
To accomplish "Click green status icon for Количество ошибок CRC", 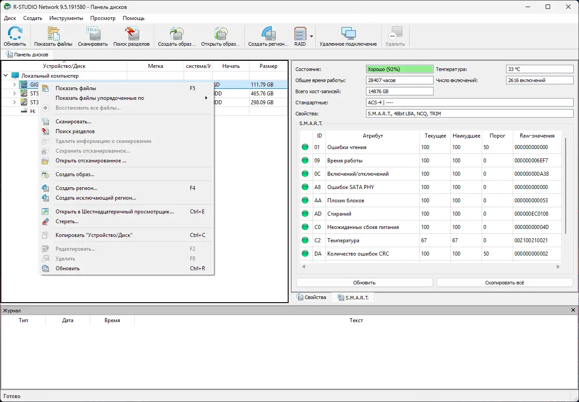I will [x=305, y=254].
